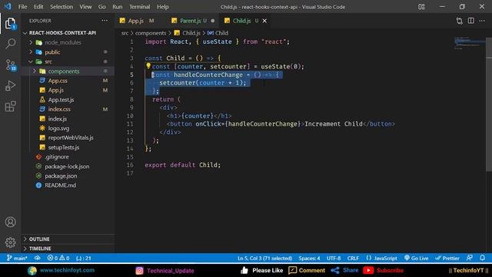Open the Edit menu
The image size is (492, 277).
(x=38, y=7)
